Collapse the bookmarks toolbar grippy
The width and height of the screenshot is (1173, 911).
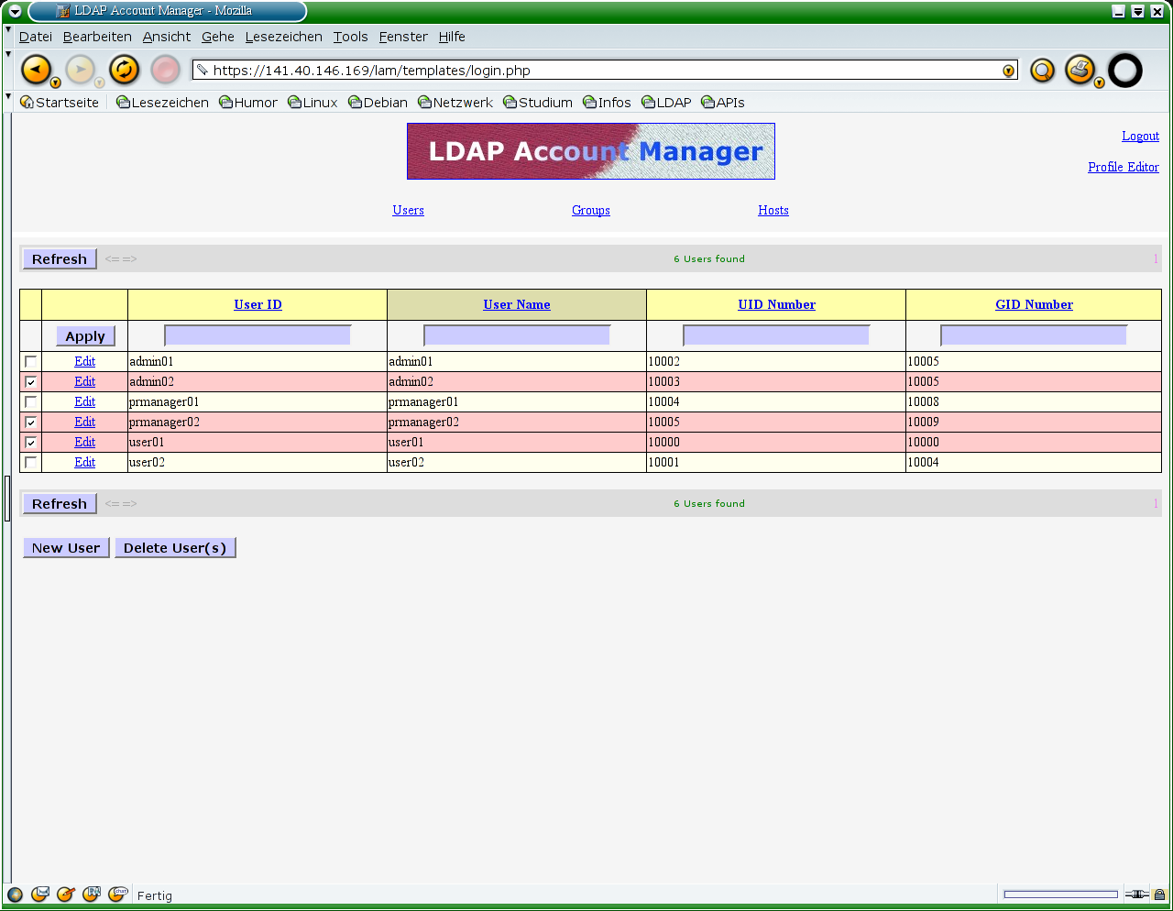(x=8, y=103)
